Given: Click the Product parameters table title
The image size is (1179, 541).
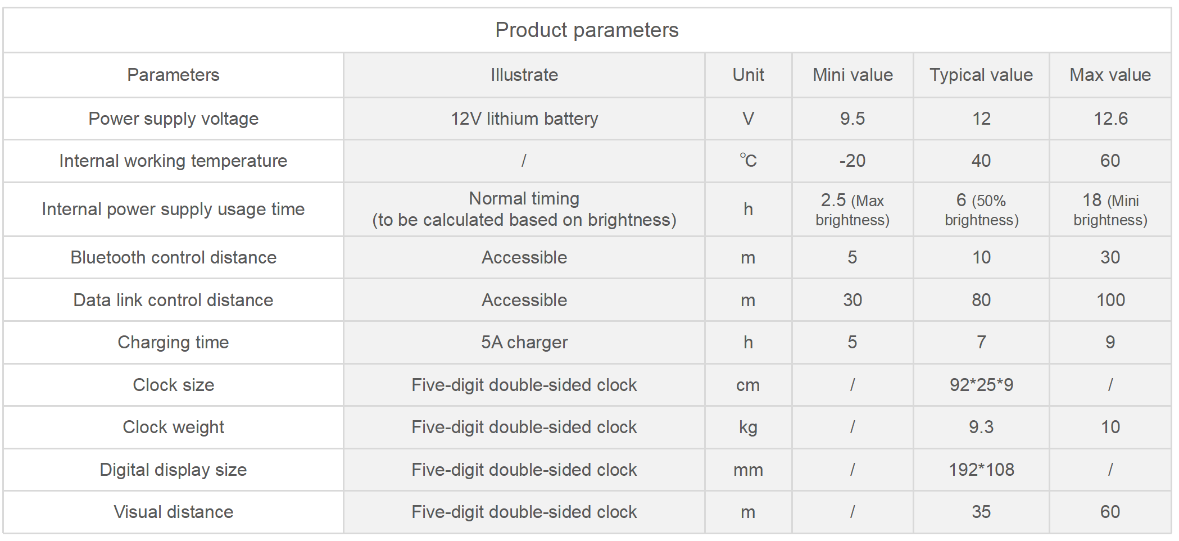Looking at the screenshot, I should tap(587, 30).
